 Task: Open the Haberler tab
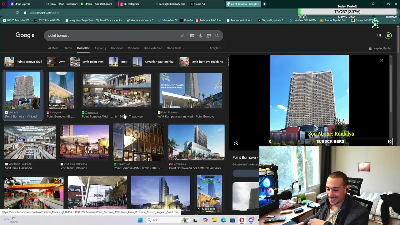click(117, 48)
